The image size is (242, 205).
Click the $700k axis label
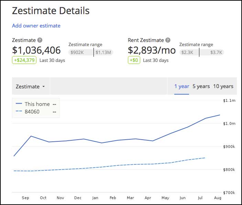click(x=229, y=193)
